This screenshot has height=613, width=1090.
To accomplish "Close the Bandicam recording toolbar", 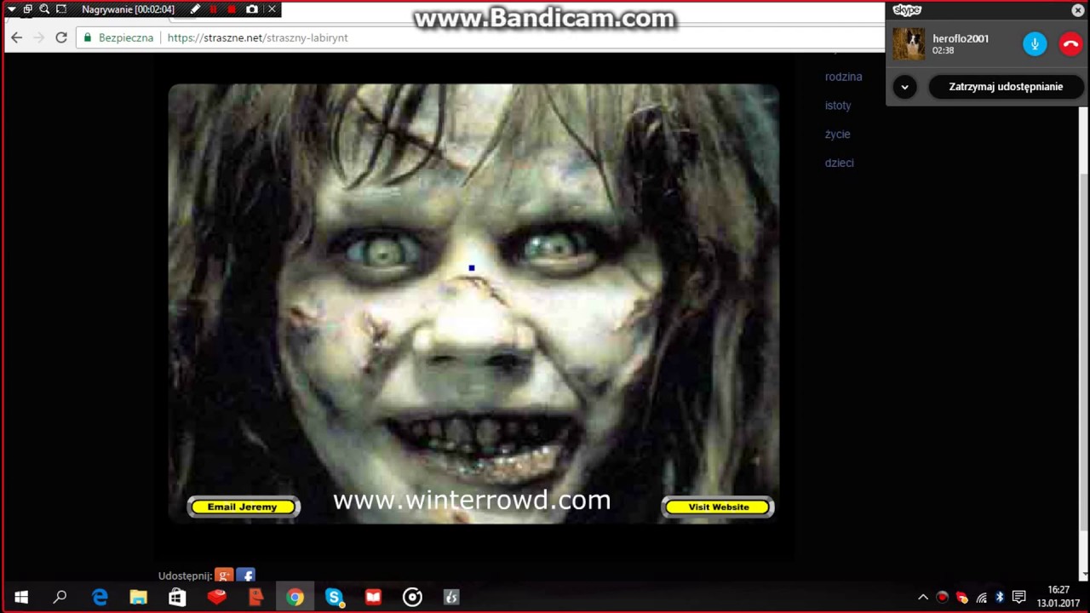I will pos(272,9).
